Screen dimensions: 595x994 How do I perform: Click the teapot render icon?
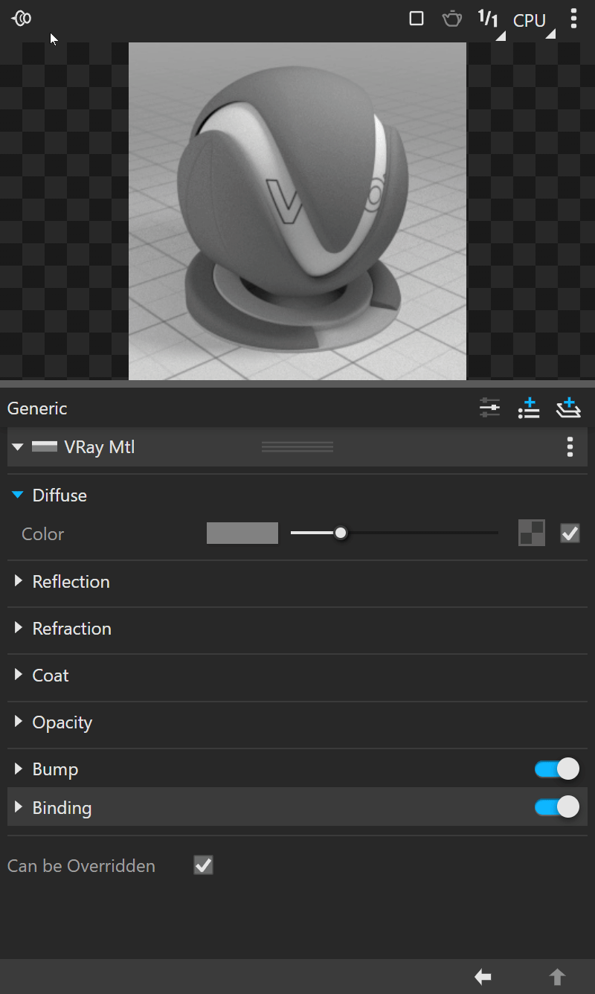[452, 19]
